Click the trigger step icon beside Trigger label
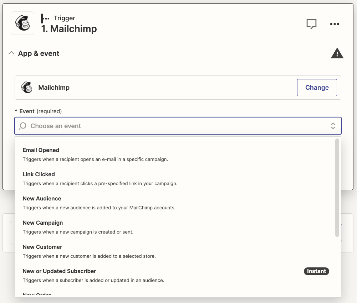The height and width of the screenshot is (303, 357). coord(45,19)
